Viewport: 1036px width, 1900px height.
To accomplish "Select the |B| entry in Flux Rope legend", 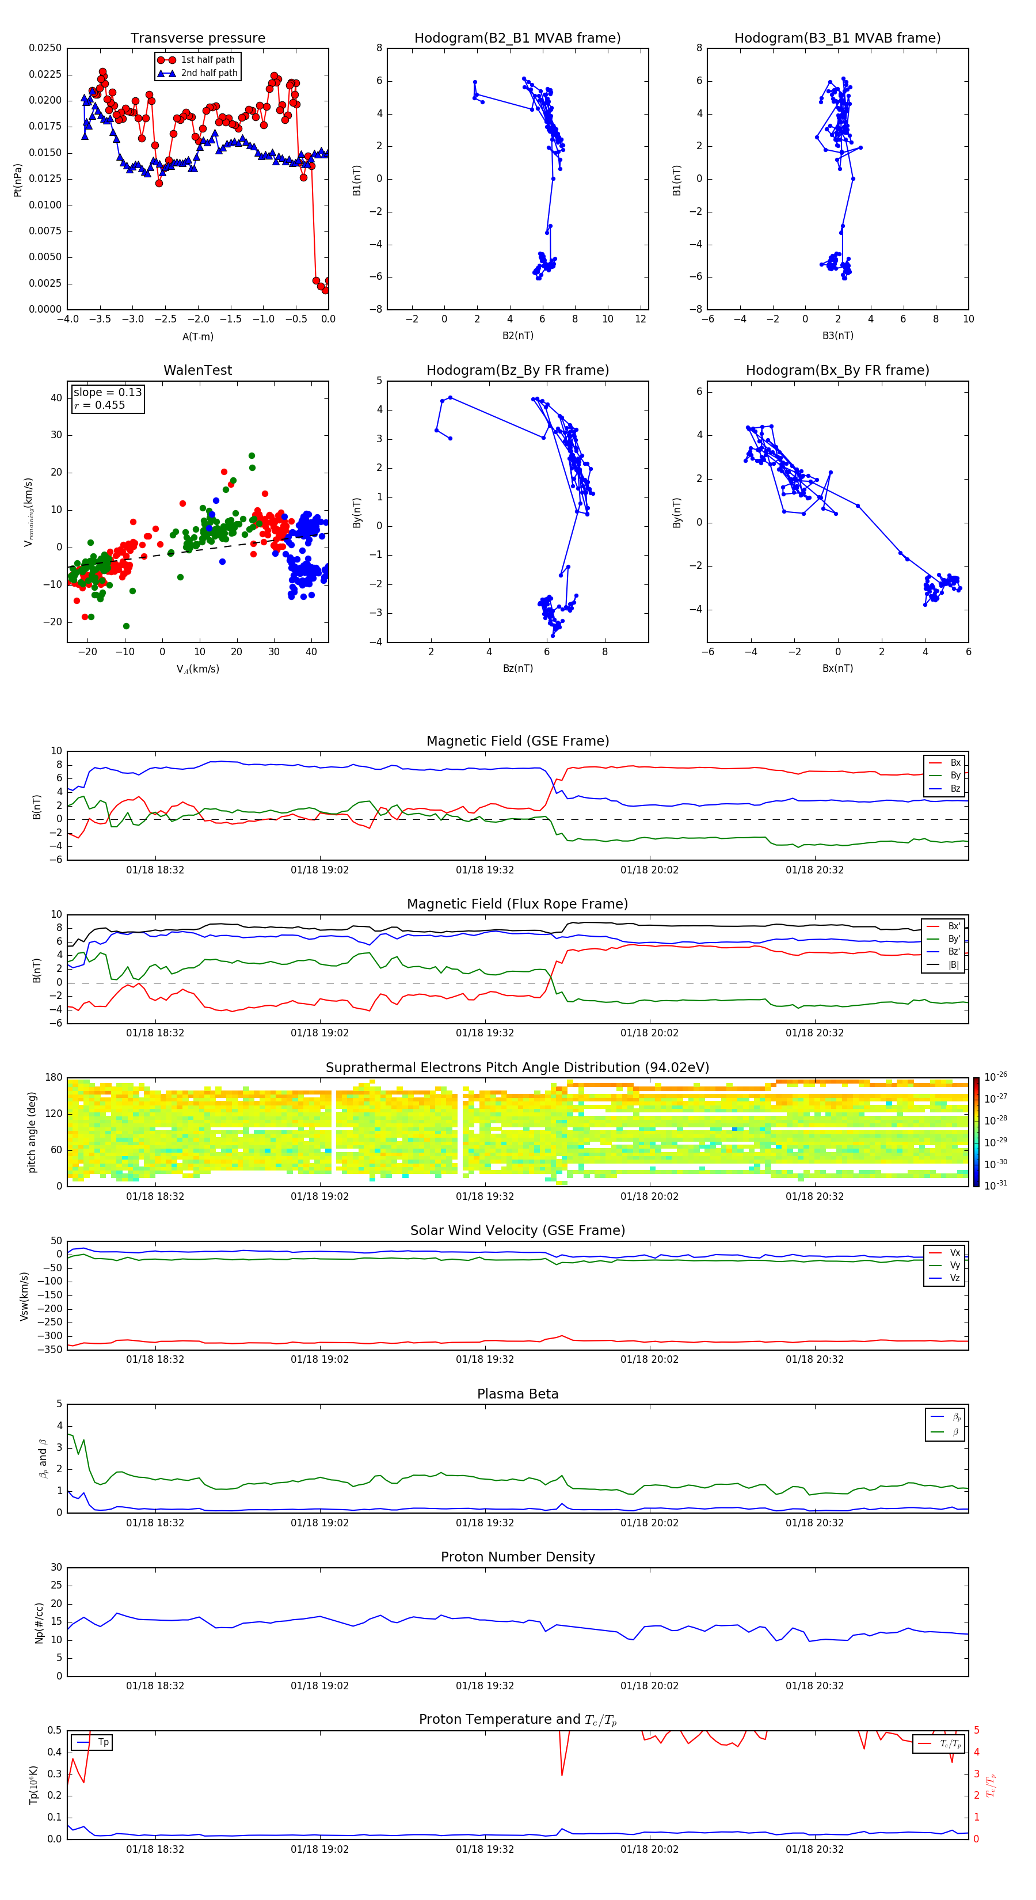I will click(944, 965).
